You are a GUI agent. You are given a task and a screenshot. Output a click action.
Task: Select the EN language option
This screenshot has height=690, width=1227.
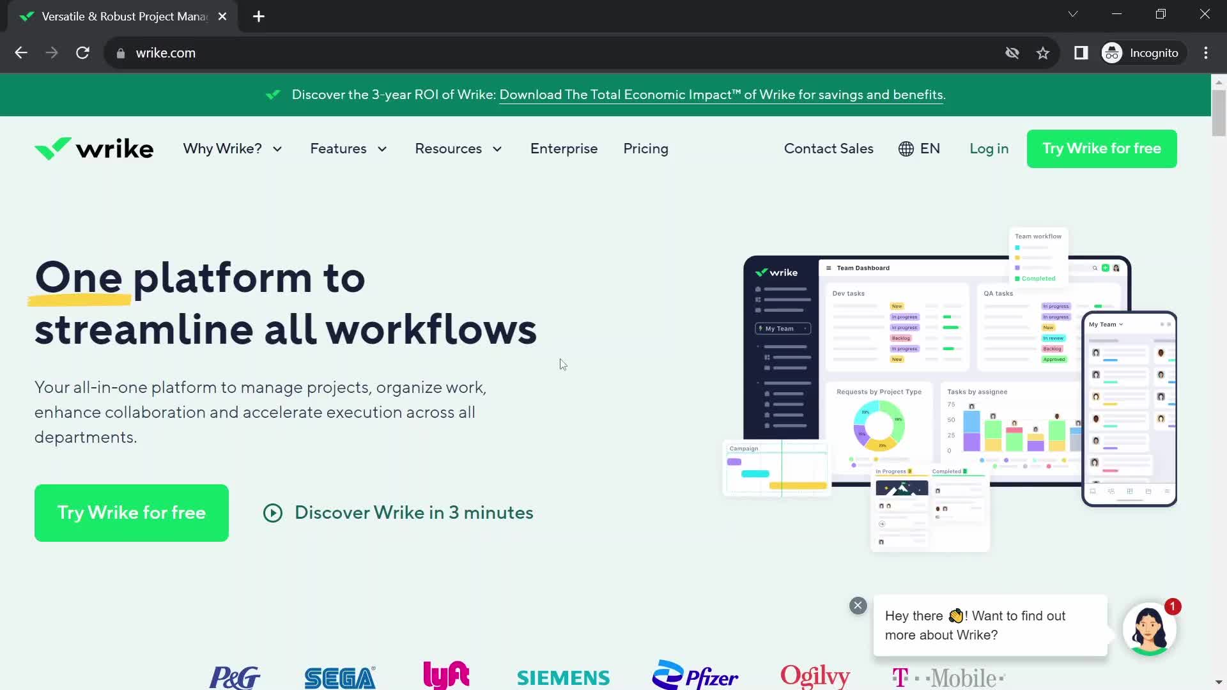coord(930,149)
